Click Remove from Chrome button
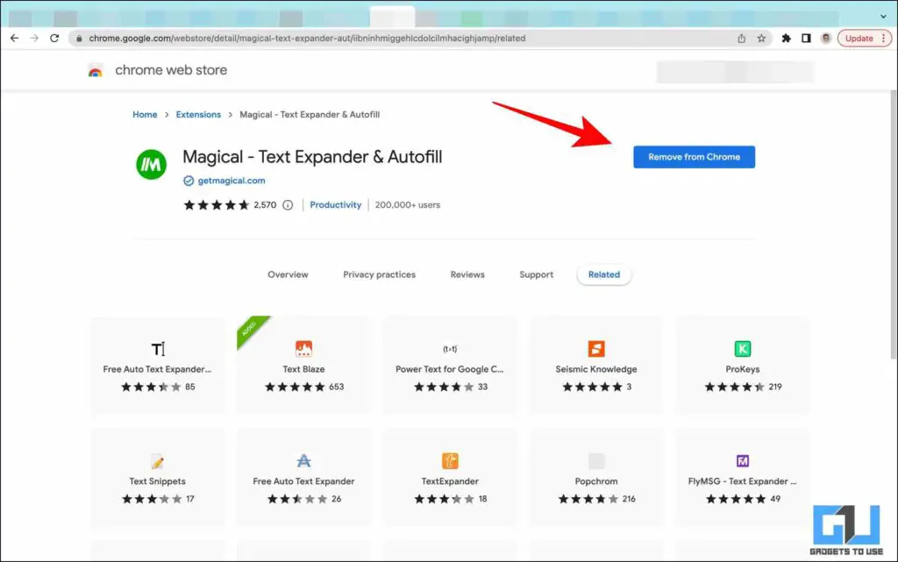The height and width of the screenshot is (562, 898). coord(695,157)
